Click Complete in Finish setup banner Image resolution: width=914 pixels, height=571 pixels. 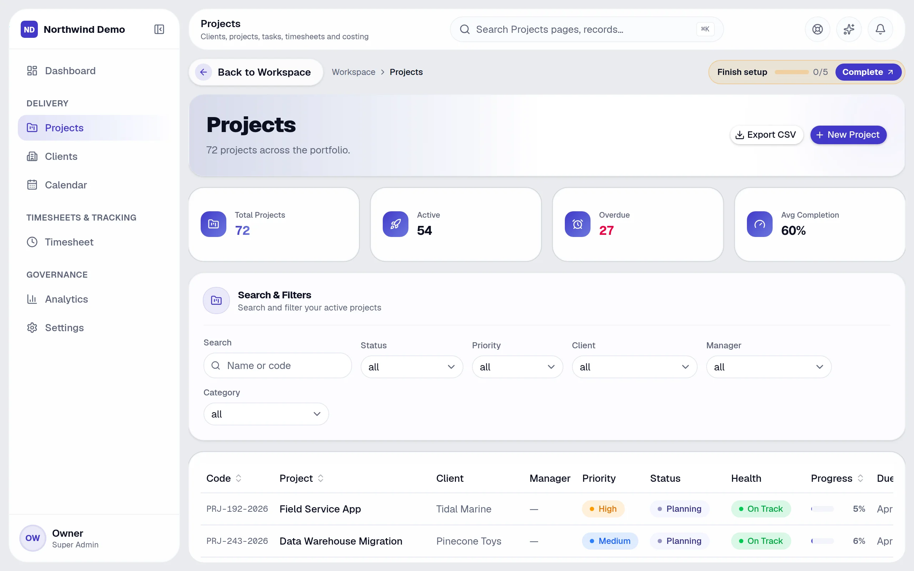click(868, 72)
